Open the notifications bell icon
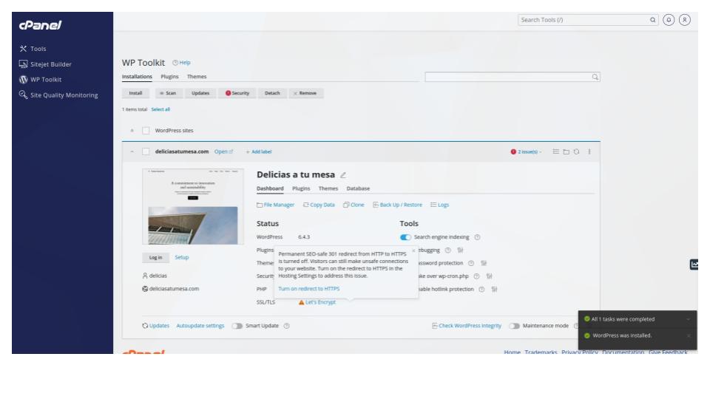The image size is (710, 399). click(x=669, y=20)
